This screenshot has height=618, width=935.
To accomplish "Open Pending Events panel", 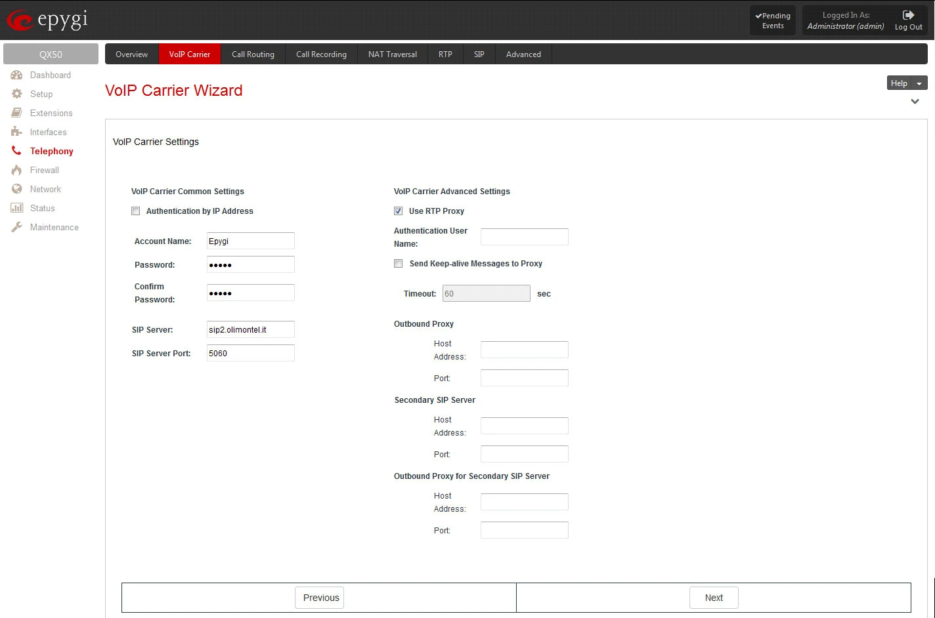I will point(773,20).
